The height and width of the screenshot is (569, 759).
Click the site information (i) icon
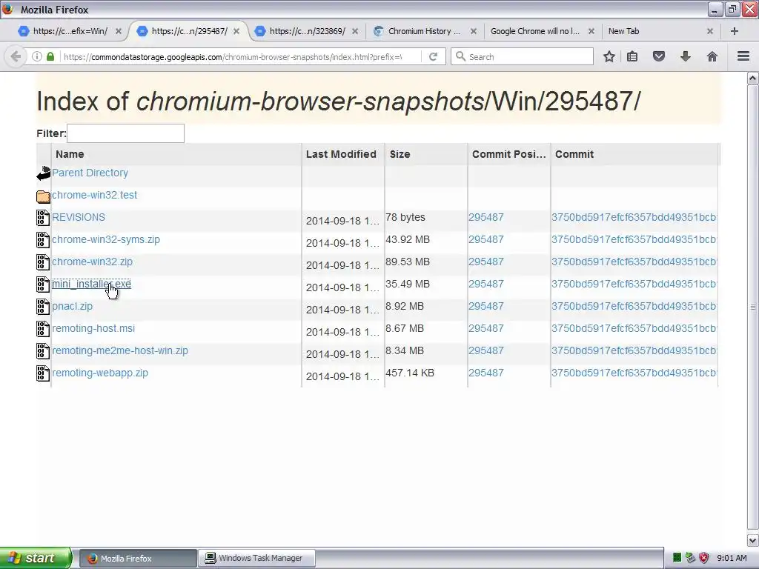pos(37,56)
